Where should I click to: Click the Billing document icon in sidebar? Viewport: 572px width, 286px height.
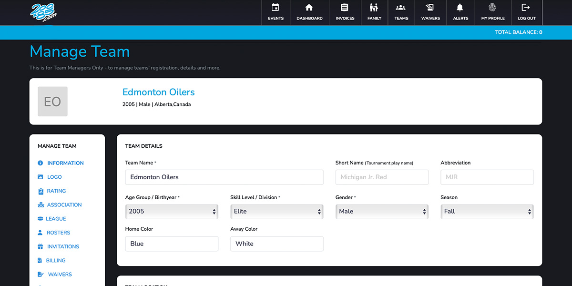(41, 260)
